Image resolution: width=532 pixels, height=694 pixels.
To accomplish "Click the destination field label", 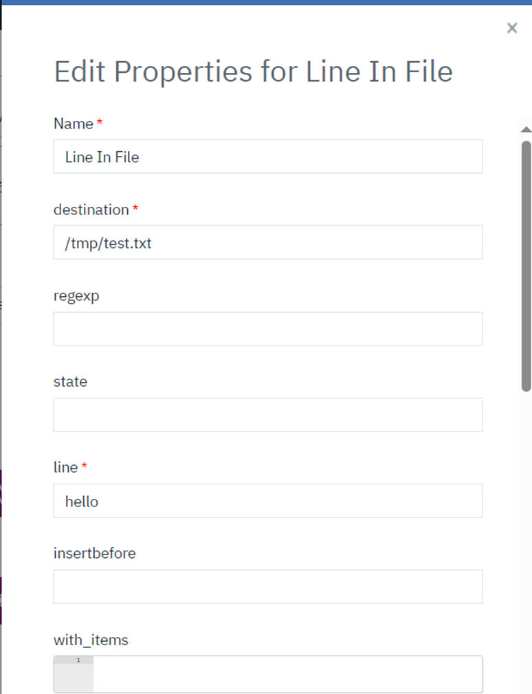I will pos(91,210).
